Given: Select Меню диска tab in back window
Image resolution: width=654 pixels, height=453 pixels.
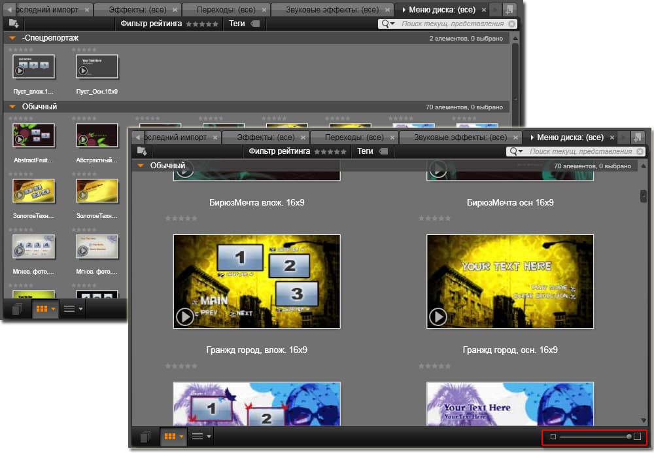Looking at the screenshot, I should pyautogui.click(x=441, y=10).
